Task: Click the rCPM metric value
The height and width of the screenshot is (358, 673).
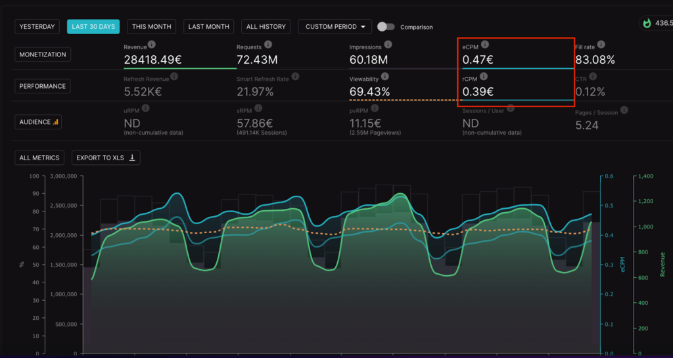Action: coord(477,92)
